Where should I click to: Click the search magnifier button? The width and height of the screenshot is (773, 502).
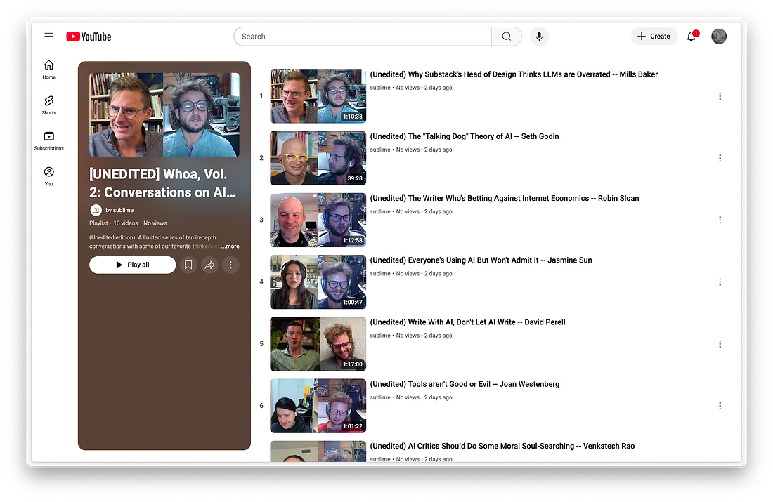click(x=506, y=37)
